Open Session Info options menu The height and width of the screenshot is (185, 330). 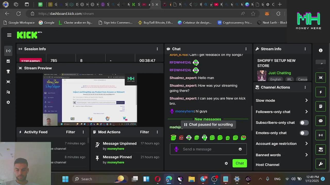[157, 49]
